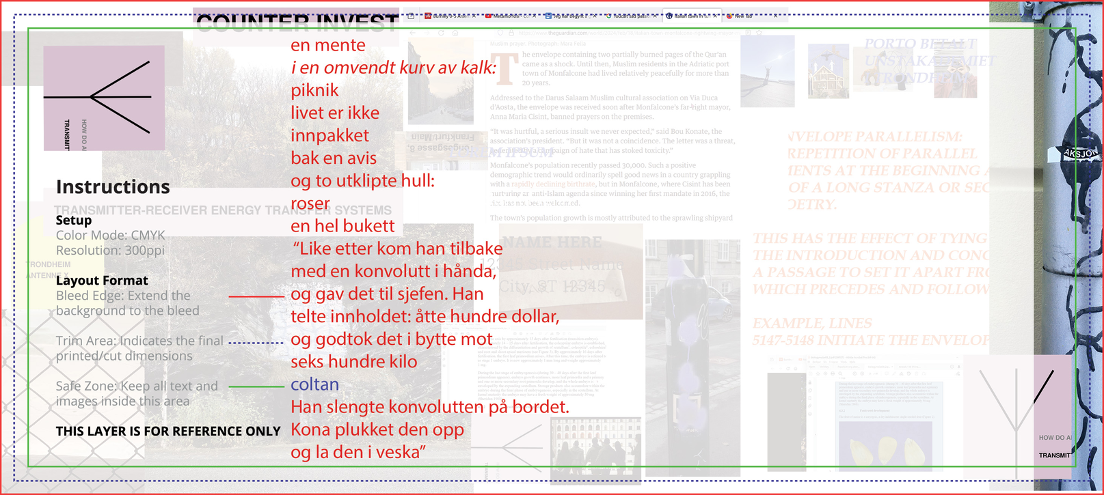Select the lilac Transmit logo square

click(x=104, y=98)
